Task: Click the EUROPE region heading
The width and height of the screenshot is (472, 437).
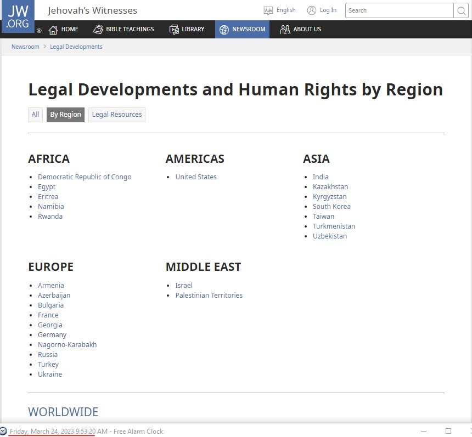Action: [51, 267]
